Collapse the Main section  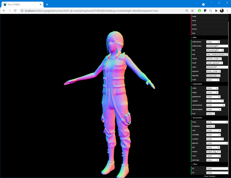209,38
